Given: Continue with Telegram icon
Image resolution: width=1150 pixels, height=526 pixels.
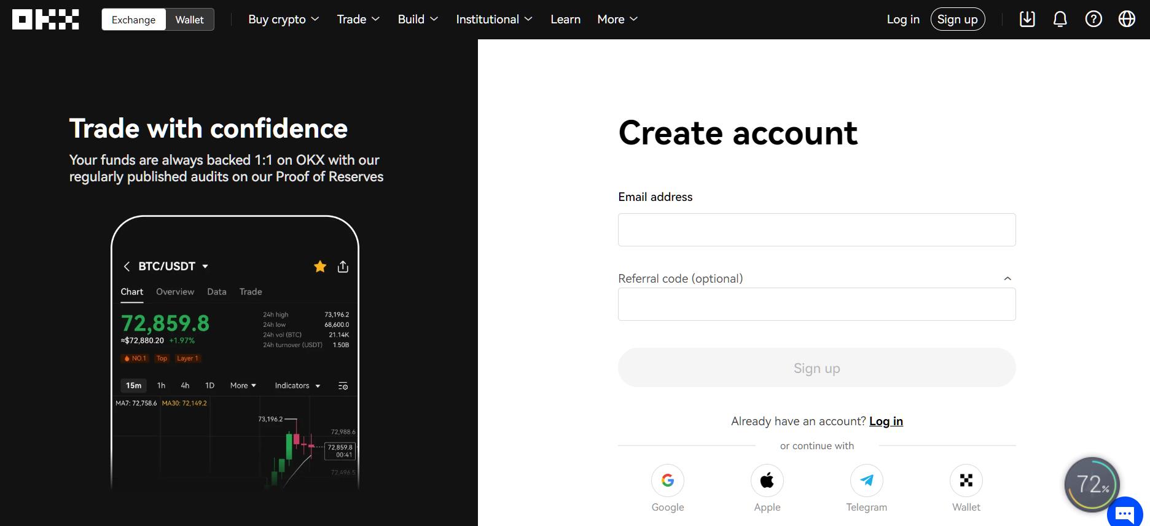Looking at the screenshot, I should click(867, 481).
